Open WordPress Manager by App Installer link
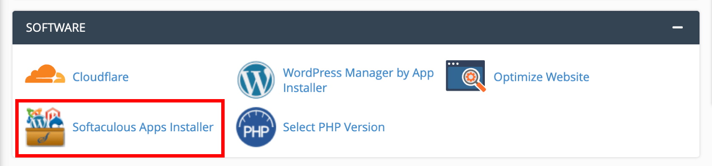The height and width of the screenshot is (166, 712). (358, 80)
